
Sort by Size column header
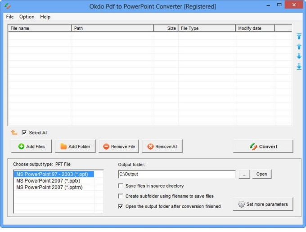point(166,28)
